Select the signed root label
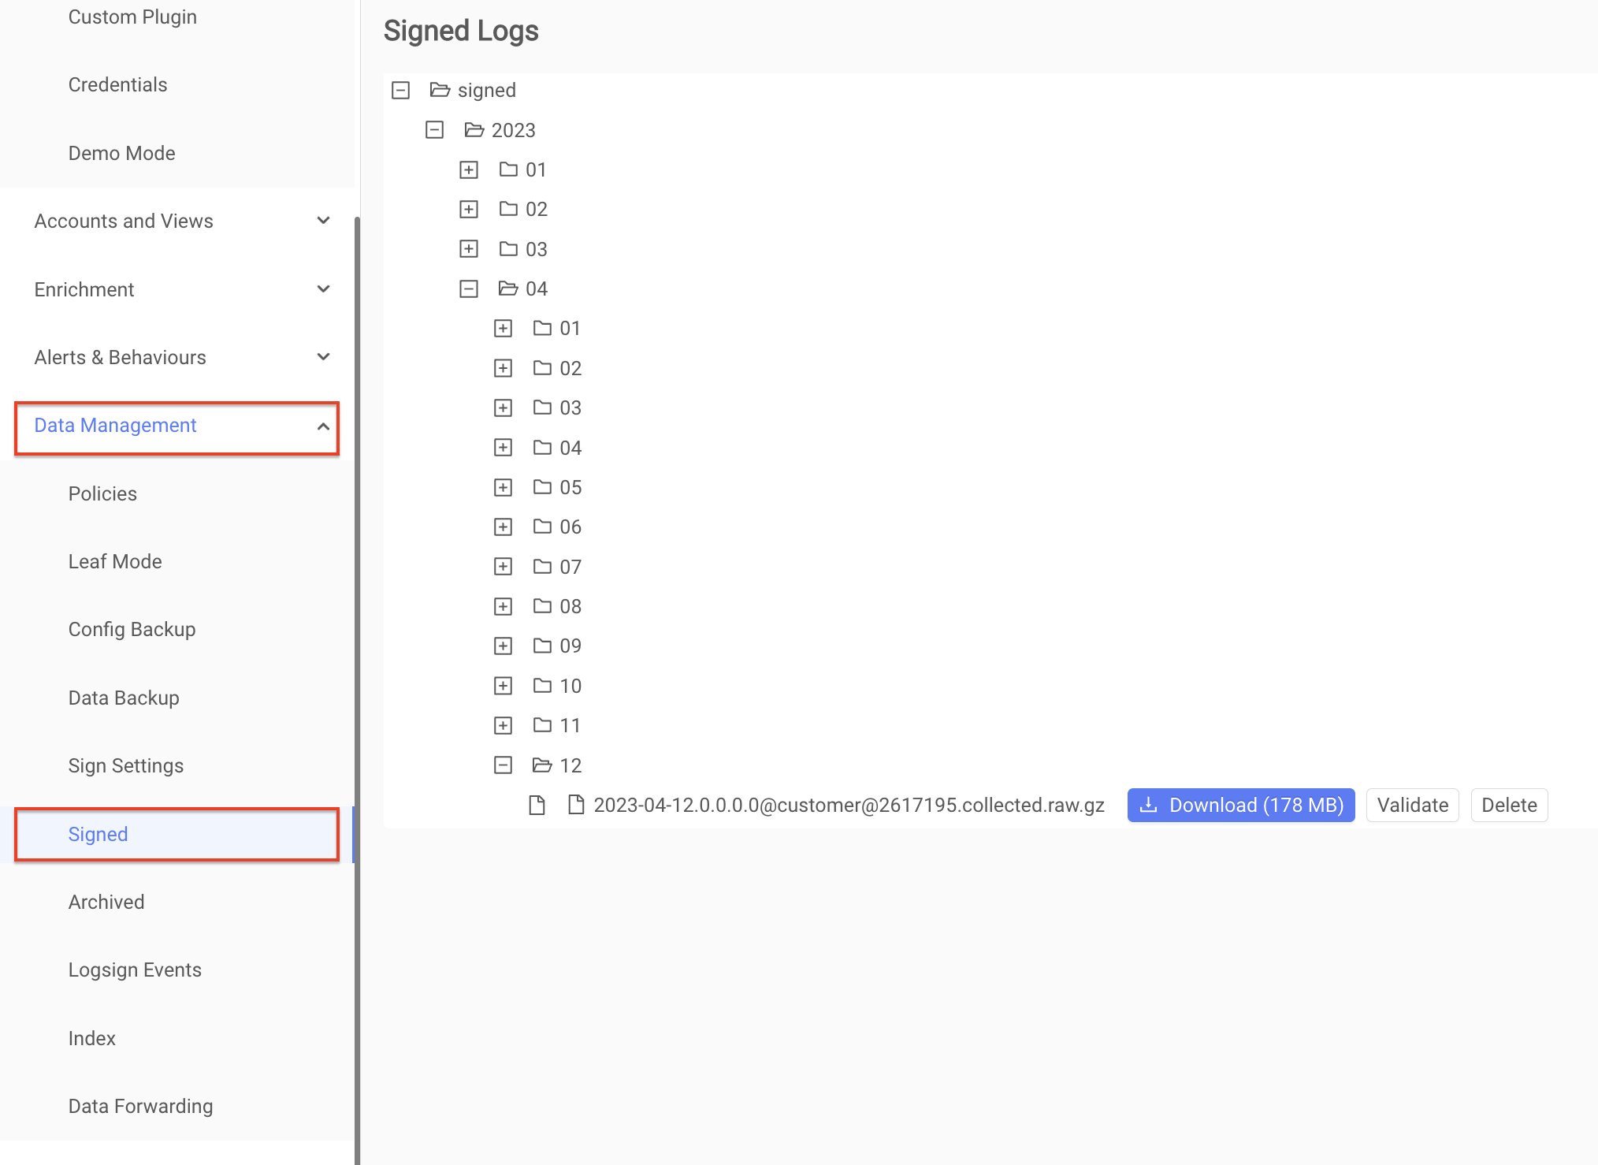The image size is (1598, 1165). pyautogui.click(x=486, y=91)
